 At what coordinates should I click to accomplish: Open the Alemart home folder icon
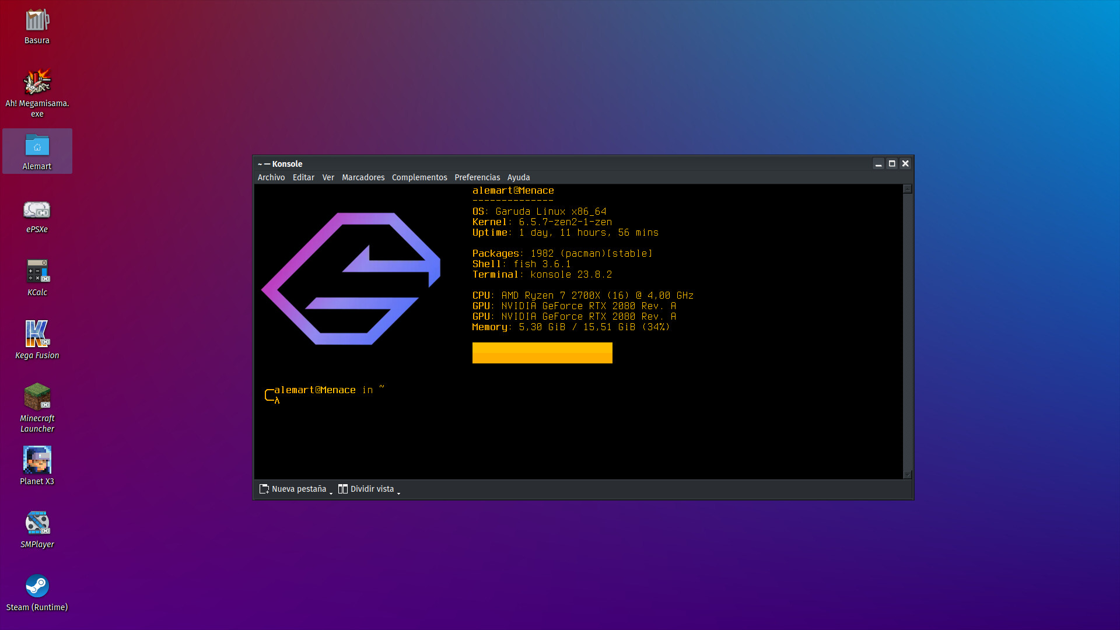(37, 151)
